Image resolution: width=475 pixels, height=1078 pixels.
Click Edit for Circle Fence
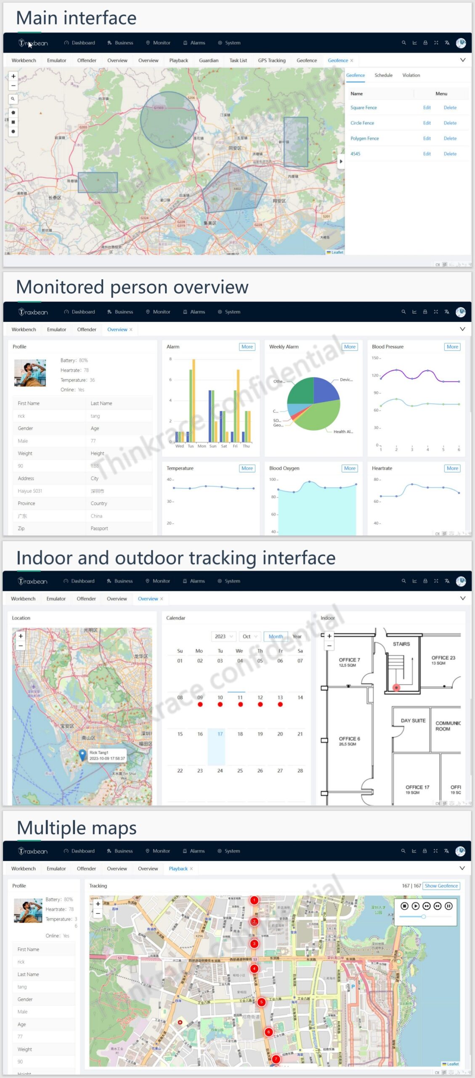pyautogui.click(x=427, y=123)
